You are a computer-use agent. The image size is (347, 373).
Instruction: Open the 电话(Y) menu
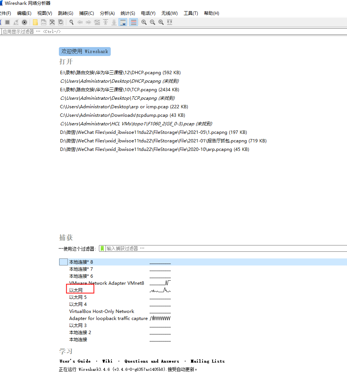tap(148, 13)
